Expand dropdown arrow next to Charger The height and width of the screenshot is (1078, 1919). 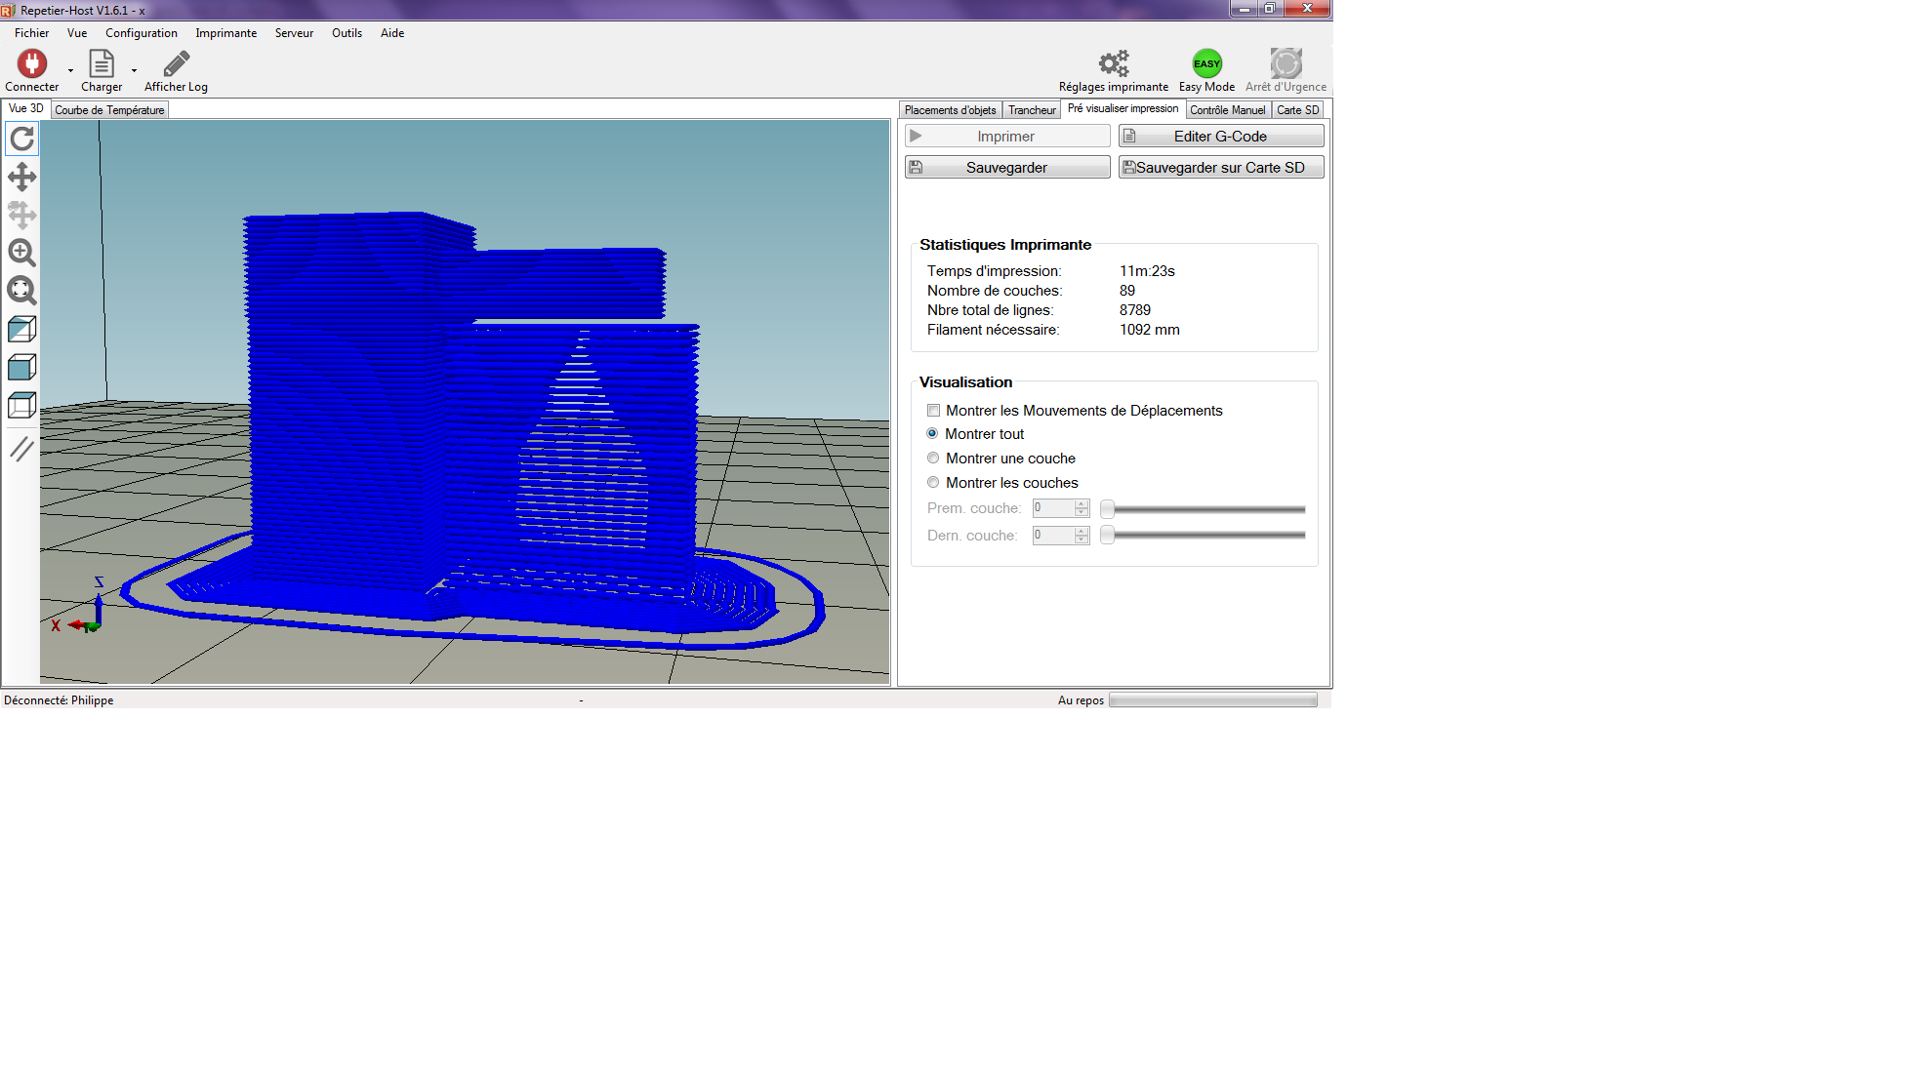134,70
